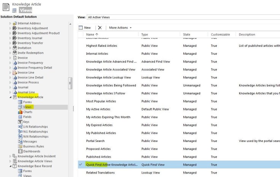
Task: Expand the Knowledge Article Incident node
Action: point(10,156)
